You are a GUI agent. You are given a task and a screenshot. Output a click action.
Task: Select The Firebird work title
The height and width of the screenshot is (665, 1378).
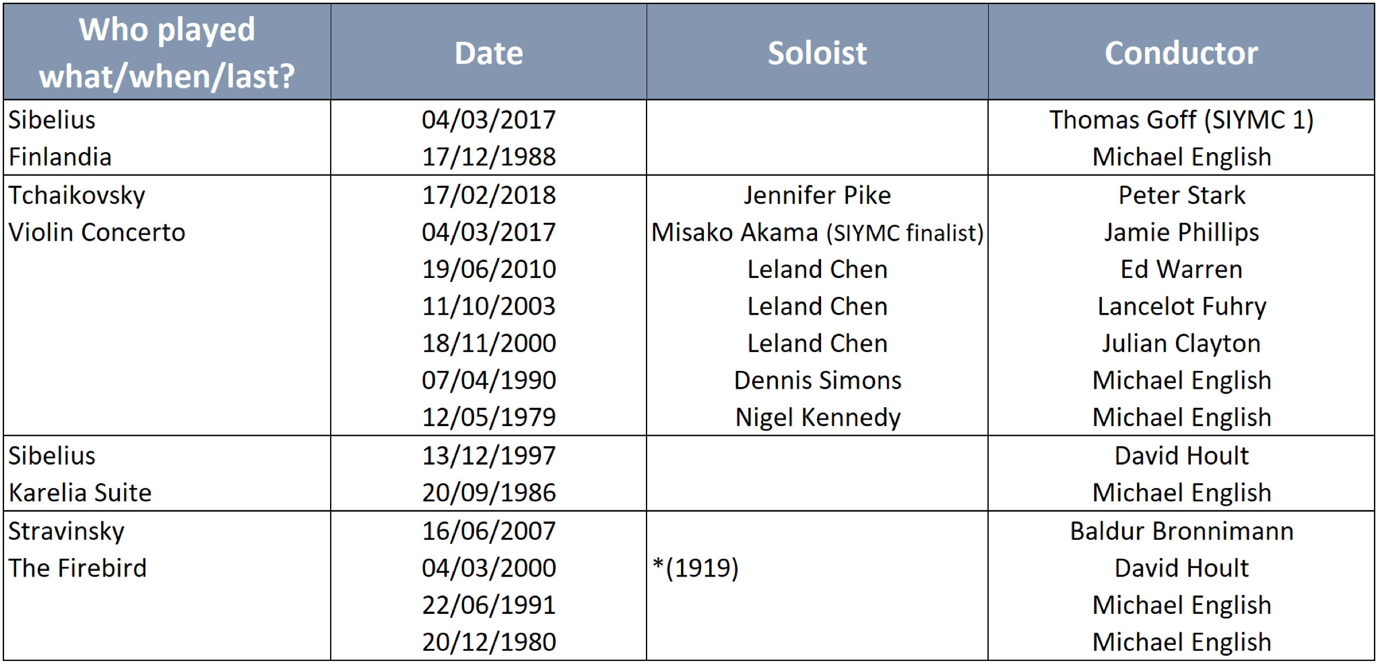[x=78, y=568]
